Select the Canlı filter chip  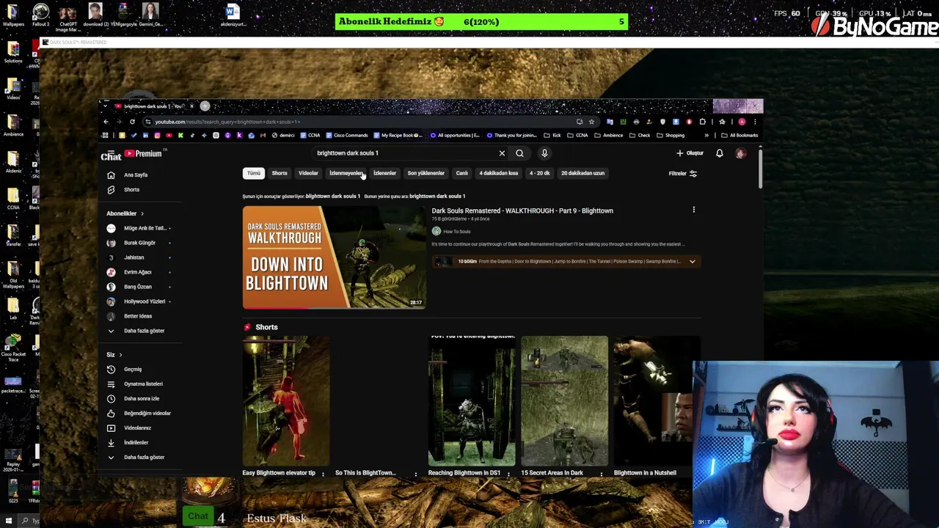[x=461, y=174]
